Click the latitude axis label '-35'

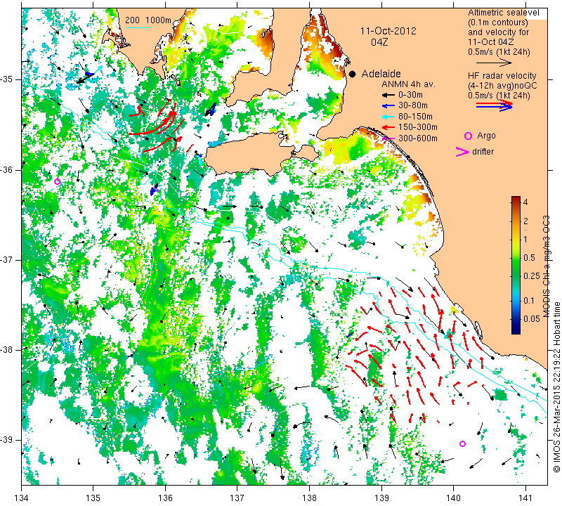pyautogui.click(x=7, y=79)
